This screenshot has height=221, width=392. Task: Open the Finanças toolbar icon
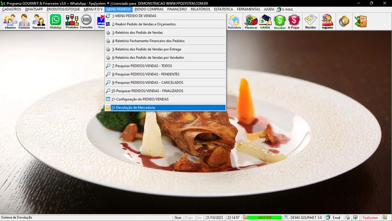tap(251, 22)
